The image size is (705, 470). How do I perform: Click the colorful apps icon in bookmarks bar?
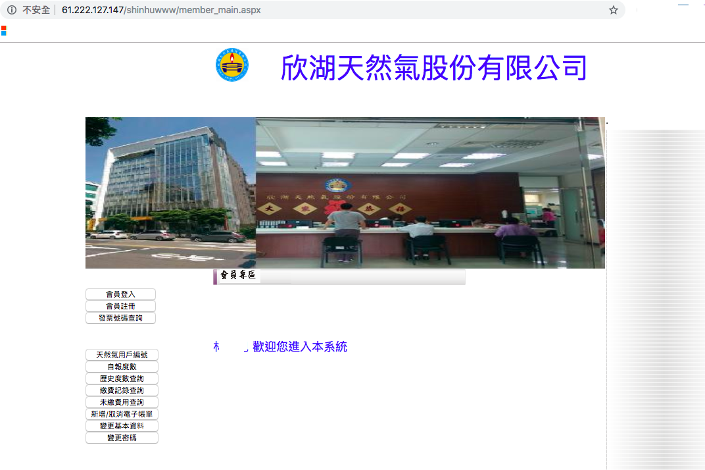pyautogui.click(x=4, y=31)
